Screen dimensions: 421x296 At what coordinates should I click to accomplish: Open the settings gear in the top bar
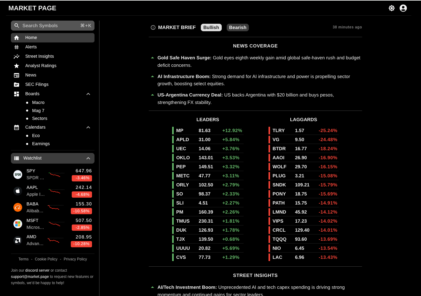[392, 8]
